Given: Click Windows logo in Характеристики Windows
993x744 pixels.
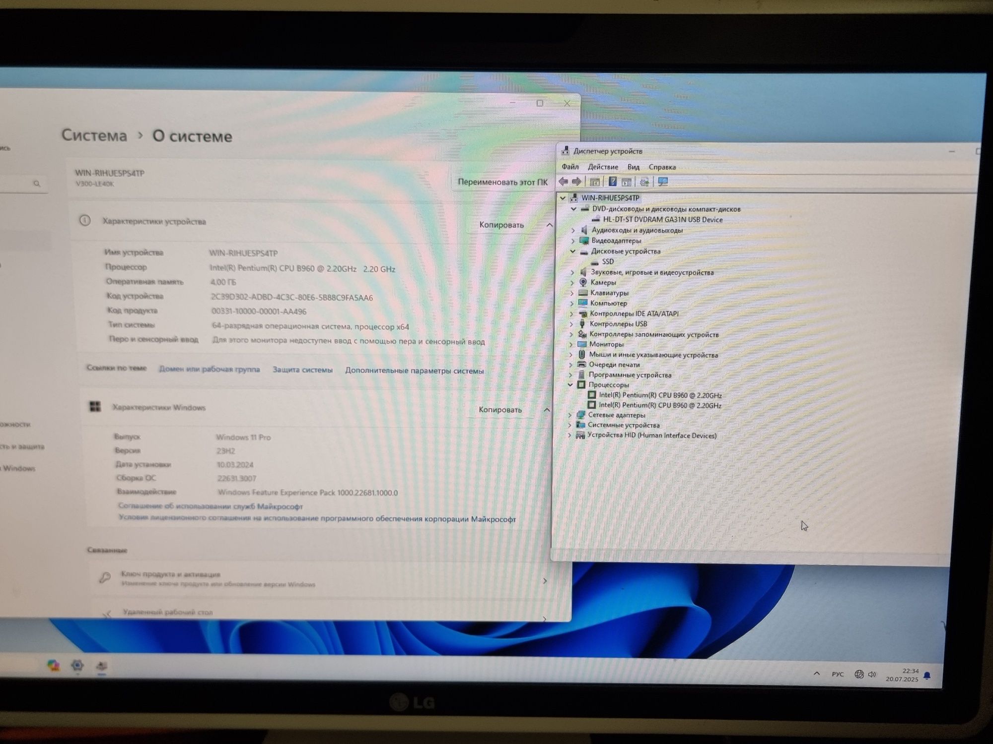Looking at the screenshot, I should (95, 407).
